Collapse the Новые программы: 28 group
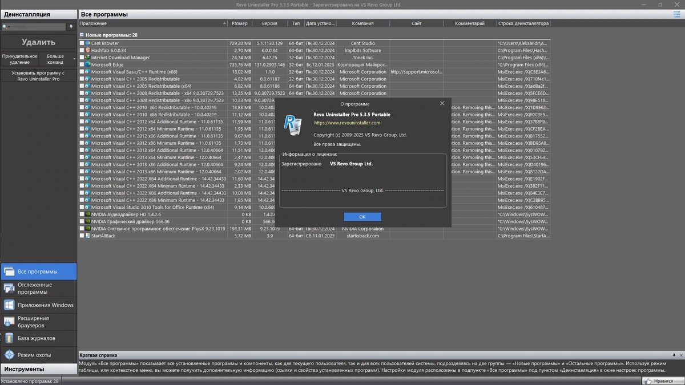Image resolution: width=685 pixels, height=385 pixels. [x=82, y=35]
